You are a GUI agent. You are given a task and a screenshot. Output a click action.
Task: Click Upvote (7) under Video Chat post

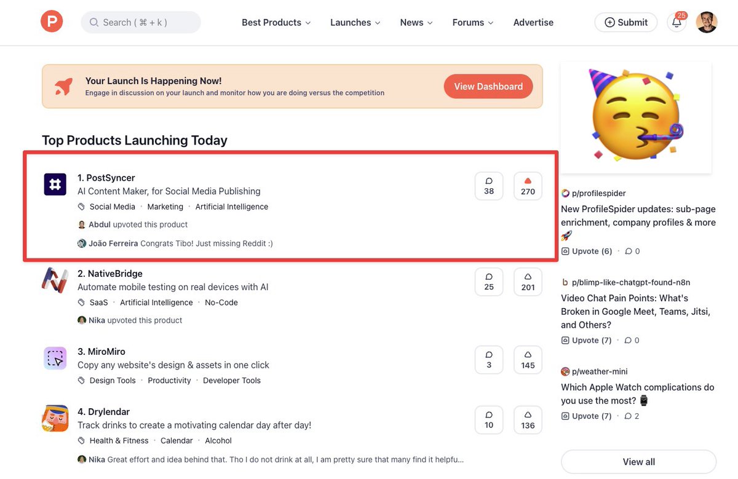click(587, 340)
